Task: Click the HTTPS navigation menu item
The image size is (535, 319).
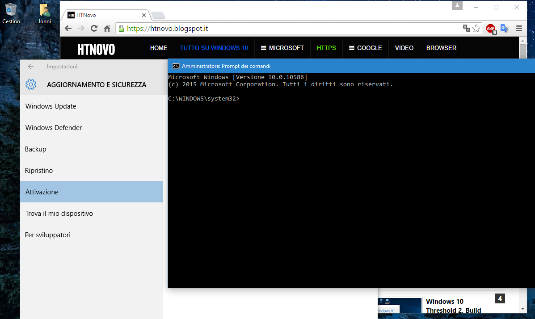Action: point(326,48)
